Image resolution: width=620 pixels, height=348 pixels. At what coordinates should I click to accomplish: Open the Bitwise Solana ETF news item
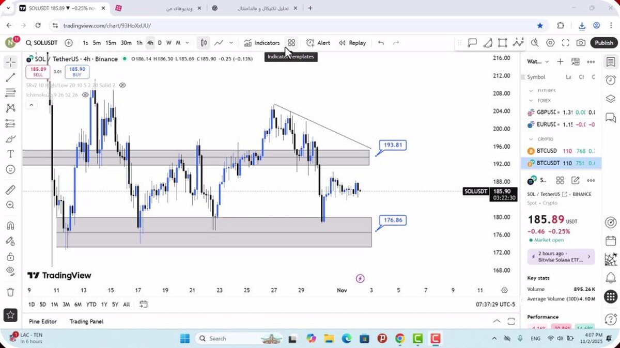(561, 257)
